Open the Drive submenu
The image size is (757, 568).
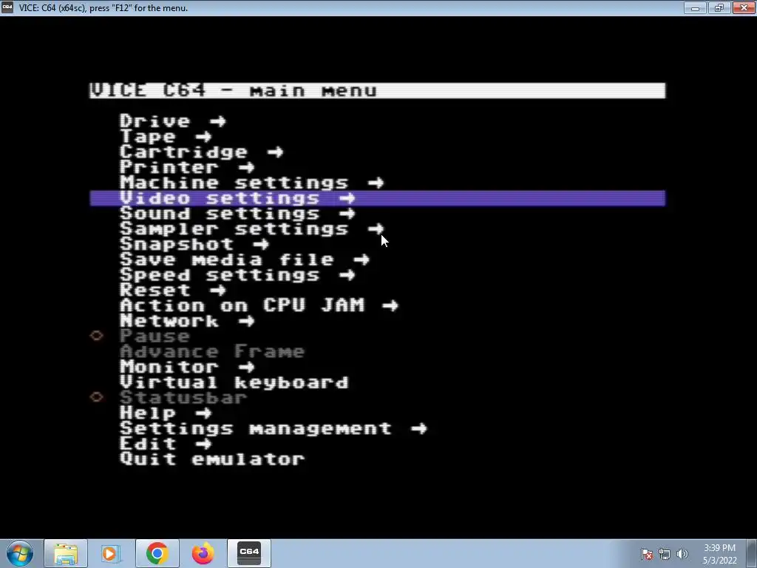click(173, 121)
